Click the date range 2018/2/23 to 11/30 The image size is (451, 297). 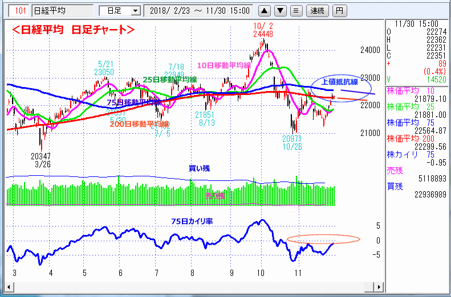[x=200, y=11]
